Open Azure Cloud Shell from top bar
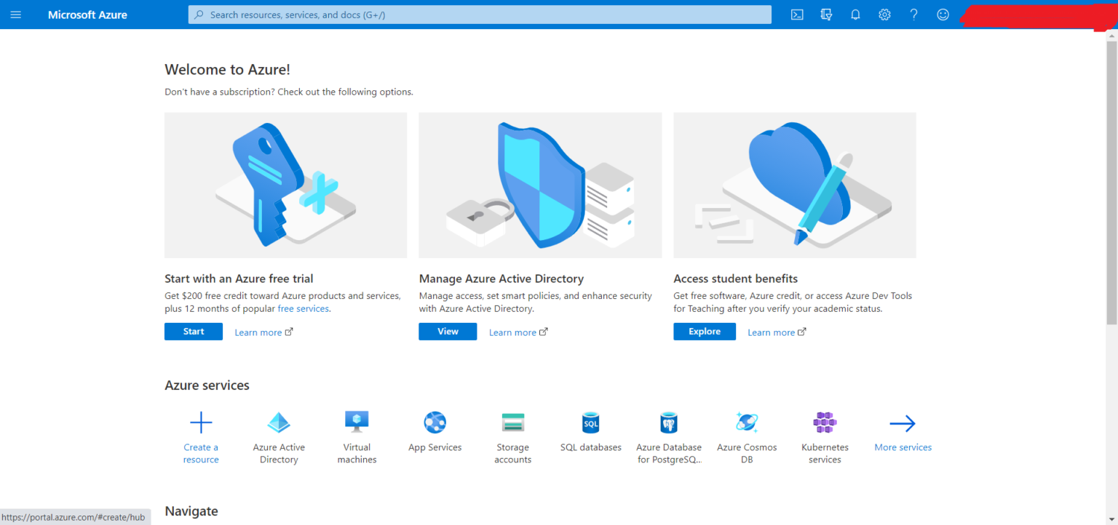Viewport: 1118px width, 525px height. pyautogui.click(x=797, y=15)
